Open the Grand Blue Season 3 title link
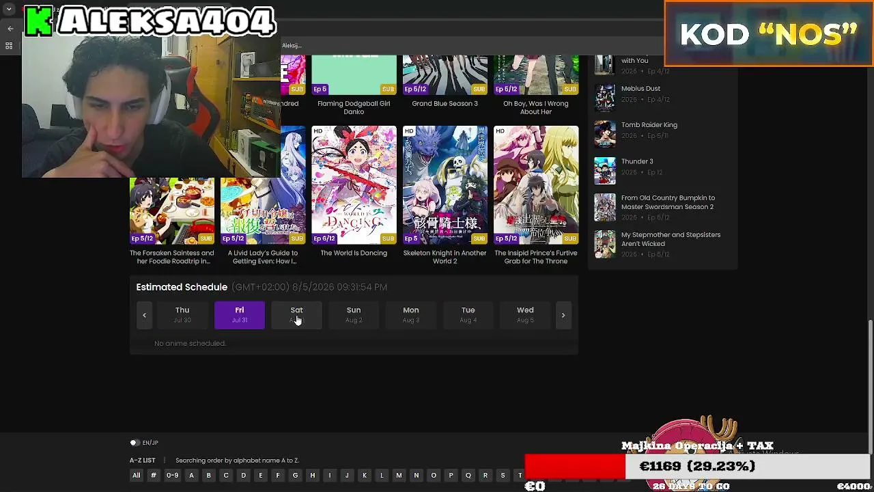Viewport: 874px width, 492px height. tap(445, 104)
